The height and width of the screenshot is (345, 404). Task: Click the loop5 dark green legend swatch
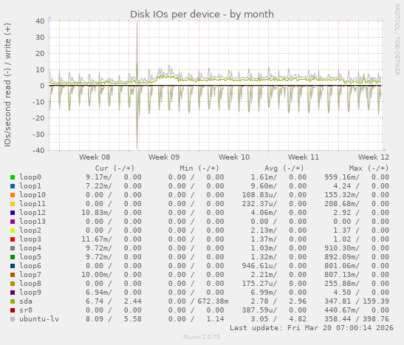point(13,257)
